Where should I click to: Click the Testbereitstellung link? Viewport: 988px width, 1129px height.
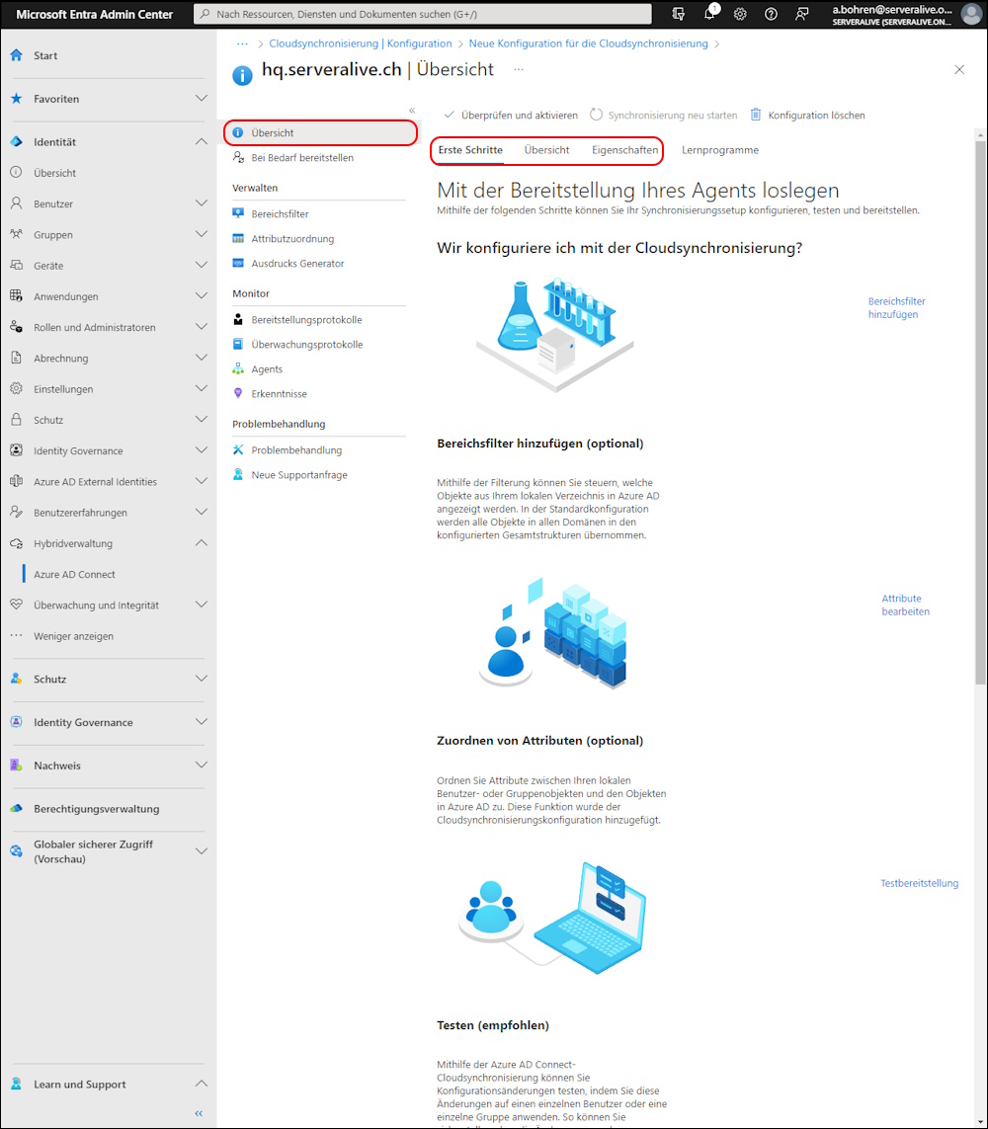click(x=920, y=883)
